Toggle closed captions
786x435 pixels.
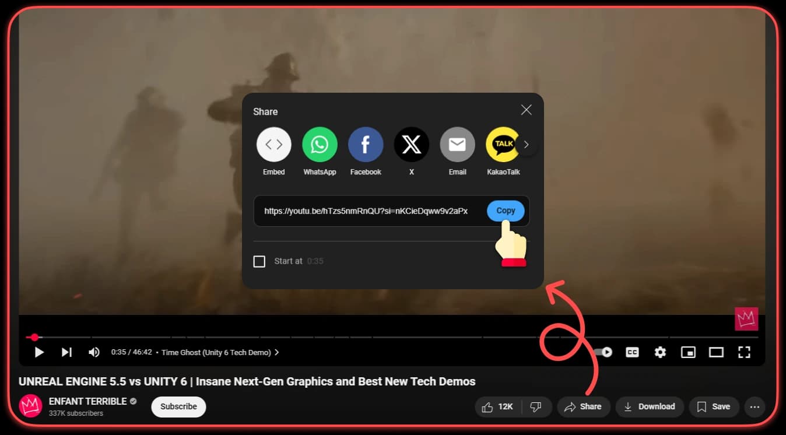(632, 352)
